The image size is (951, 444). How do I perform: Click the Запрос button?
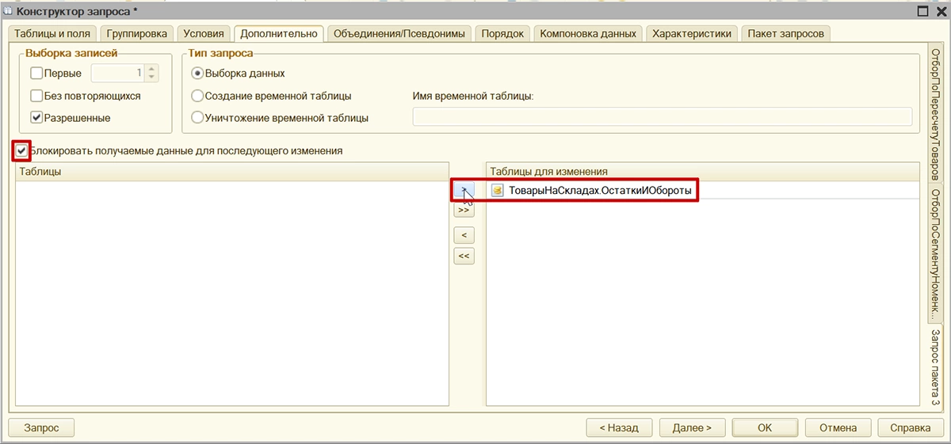click(x=41, y=427)
